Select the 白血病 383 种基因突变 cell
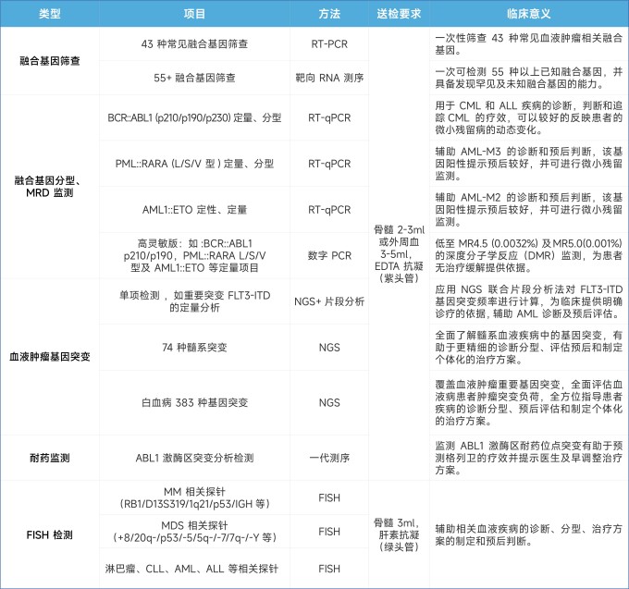Image resolution: width=629 pixels, height=589 pixels. coord(194,402)
